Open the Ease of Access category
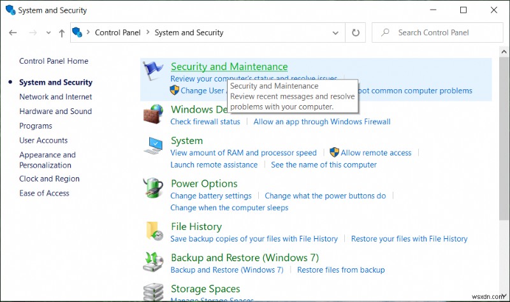The width and height of the screenshot is (510, 302). (44, 193)
